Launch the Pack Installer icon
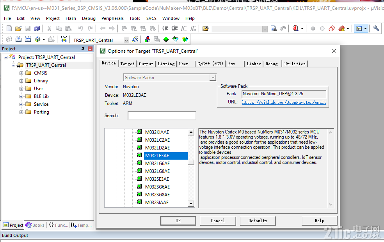This screenshot has width=384, height=242. coord(185,39)
